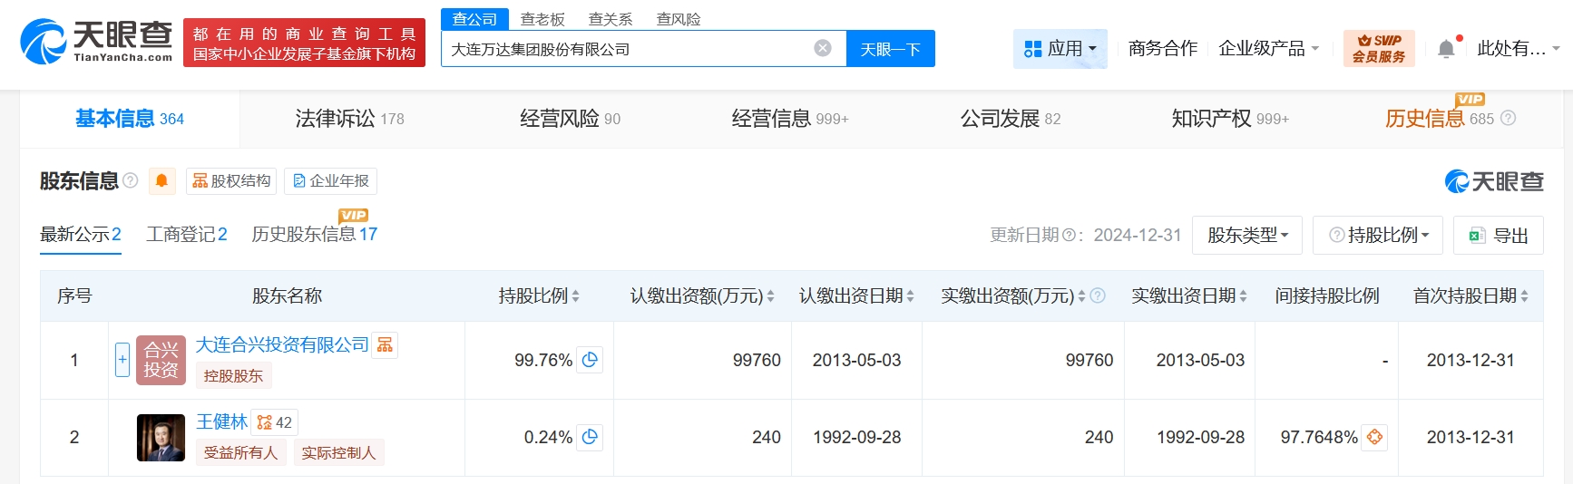Open pie chart icon next to 99.76%
This screenshot has height=484, width=1573.
coord(590,360)
